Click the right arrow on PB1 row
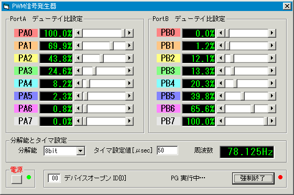The height and width of the screenshot is (195, 294). tap(272, 46)
